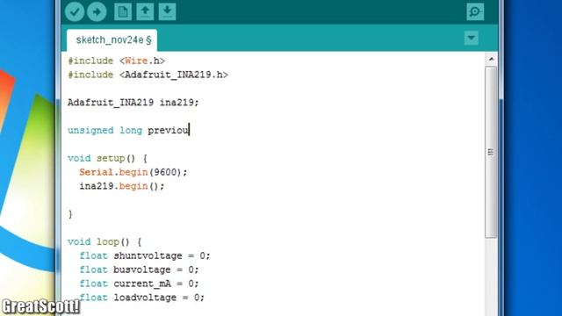Click the 'void setup() {' line
This screenshot has width=562, height=316.
click(x=107, y=158)
